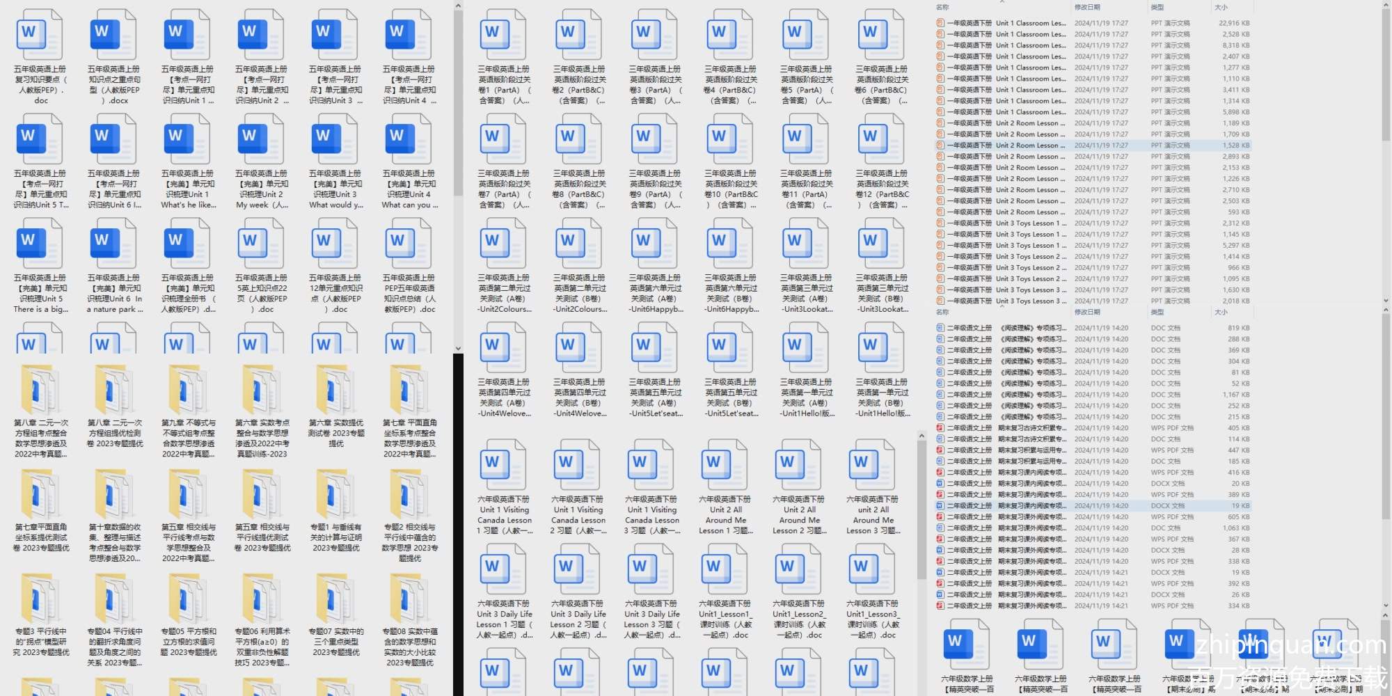Screen dimensions: 1392x696
Task: Click the 六年级英语下册 panel vertical scrollbar thumb
Action: (922, 508)
